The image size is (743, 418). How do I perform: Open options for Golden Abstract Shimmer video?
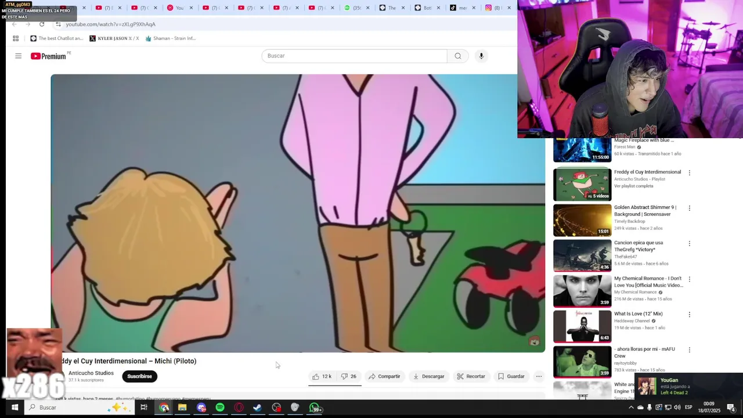690,208
